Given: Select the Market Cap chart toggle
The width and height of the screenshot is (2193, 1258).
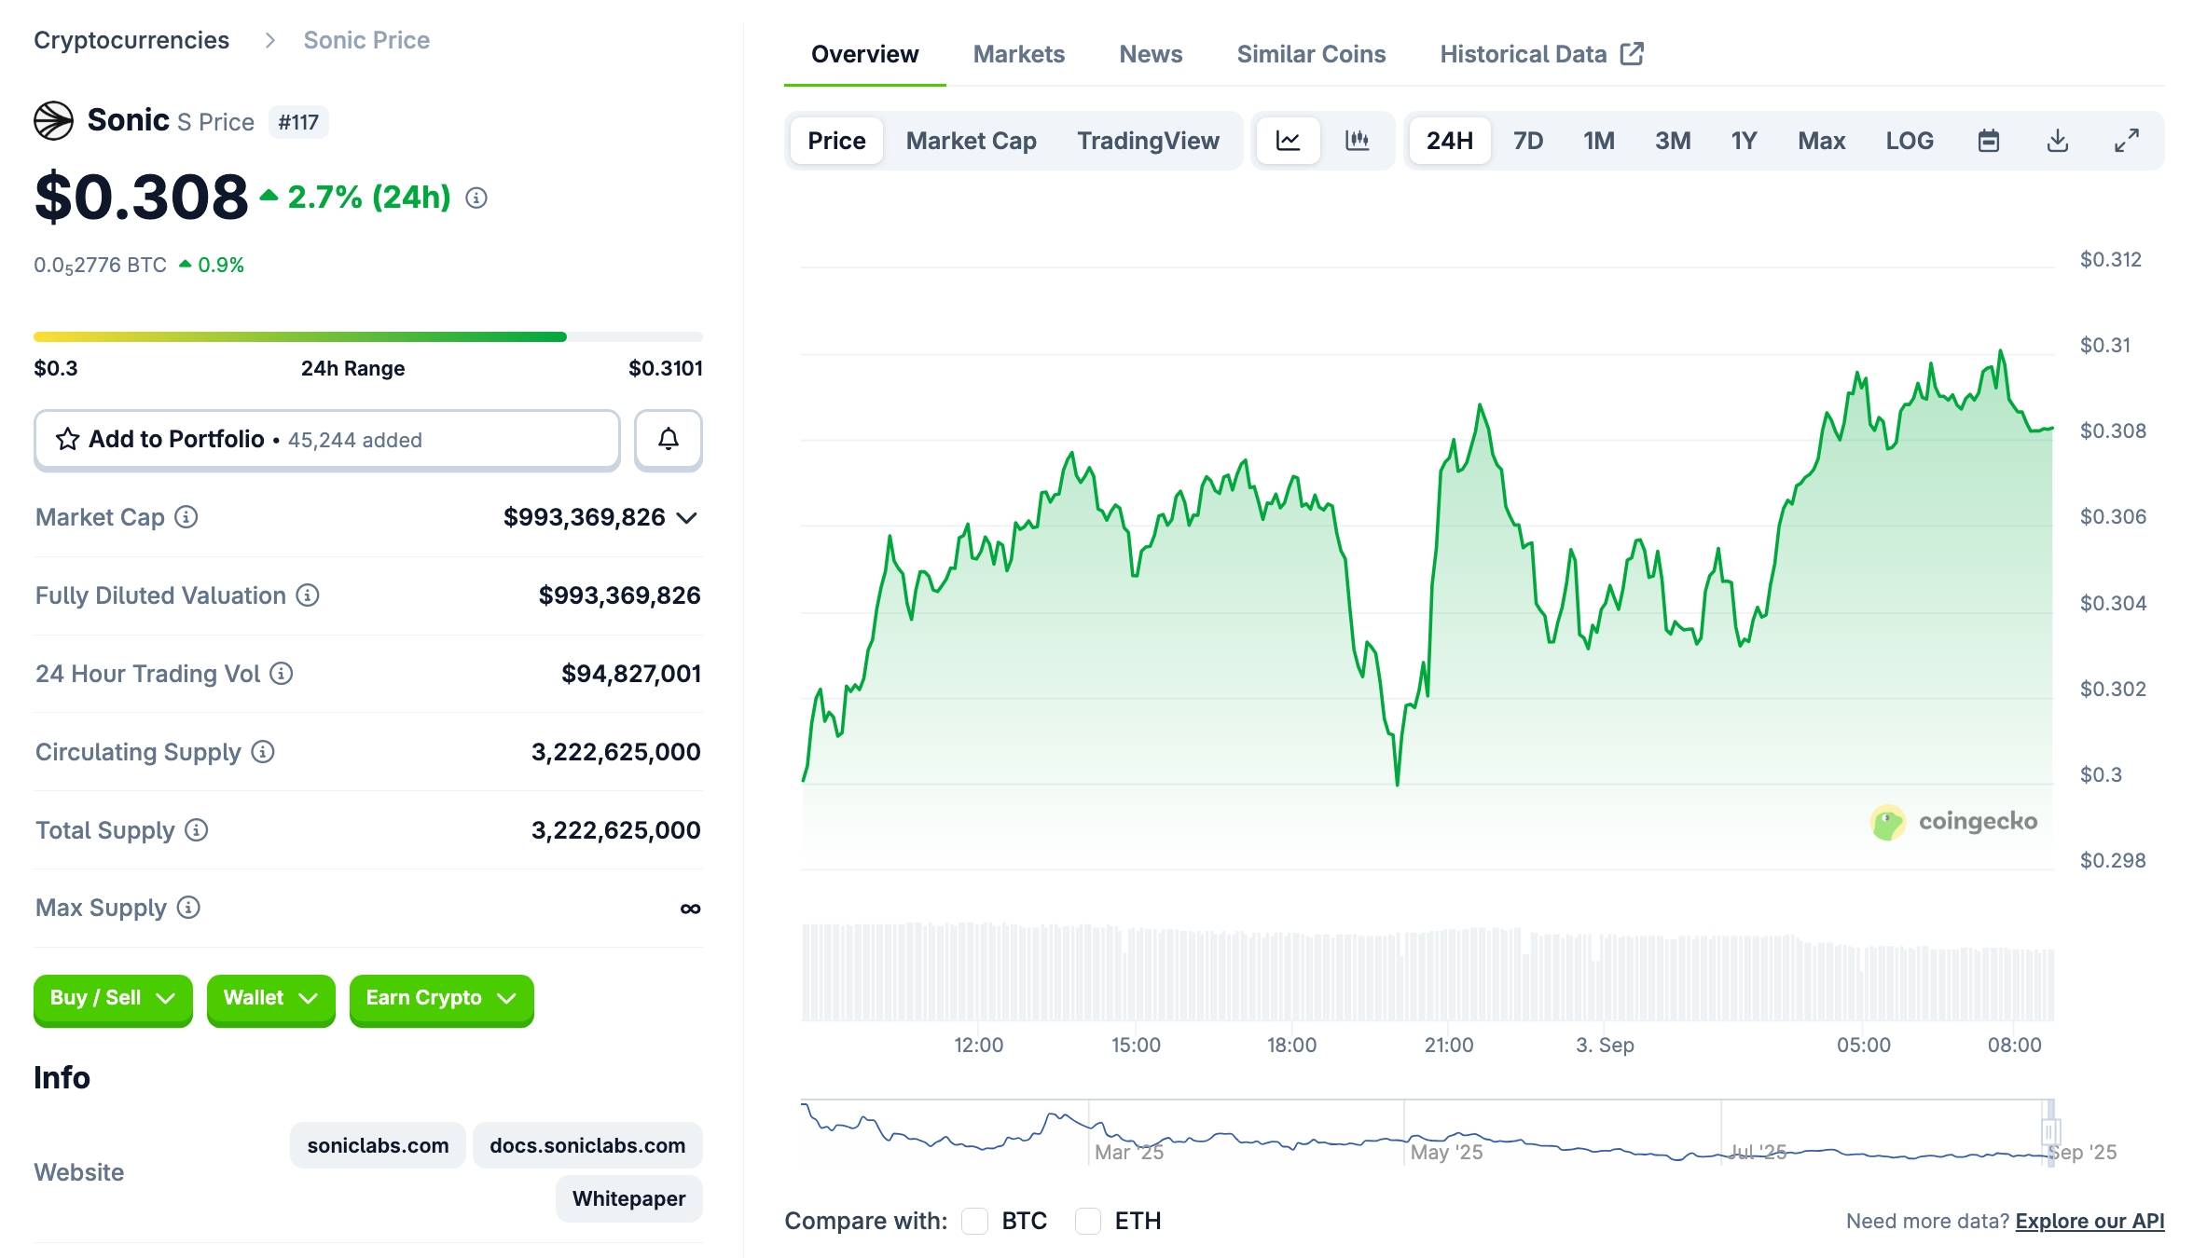Looking at the screenshot, I should [x=971, y=141].
